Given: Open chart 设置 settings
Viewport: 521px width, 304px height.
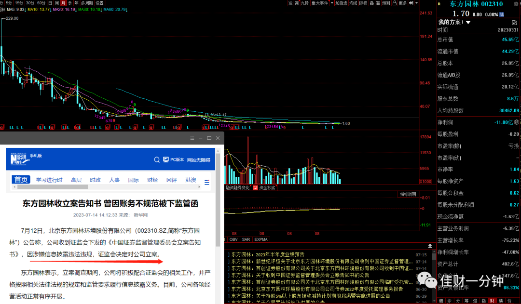Looking at the screenshot, I should (x=99, y=3).
